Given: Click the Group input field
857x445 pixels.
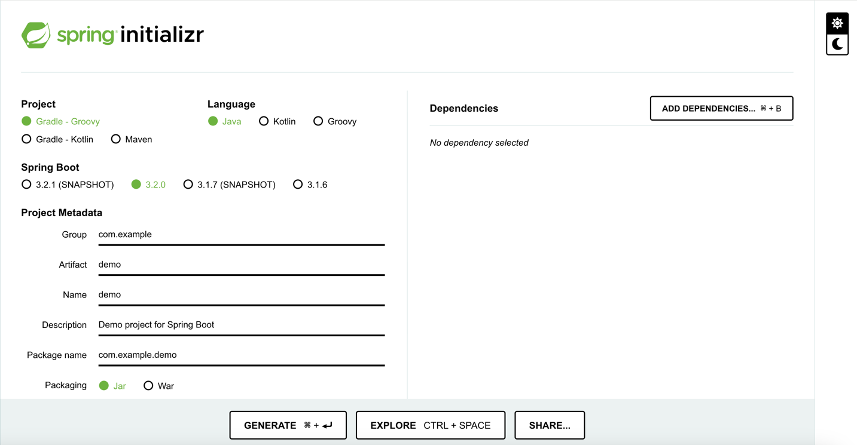Looking at the screenshot, I should tap(242, 235).
